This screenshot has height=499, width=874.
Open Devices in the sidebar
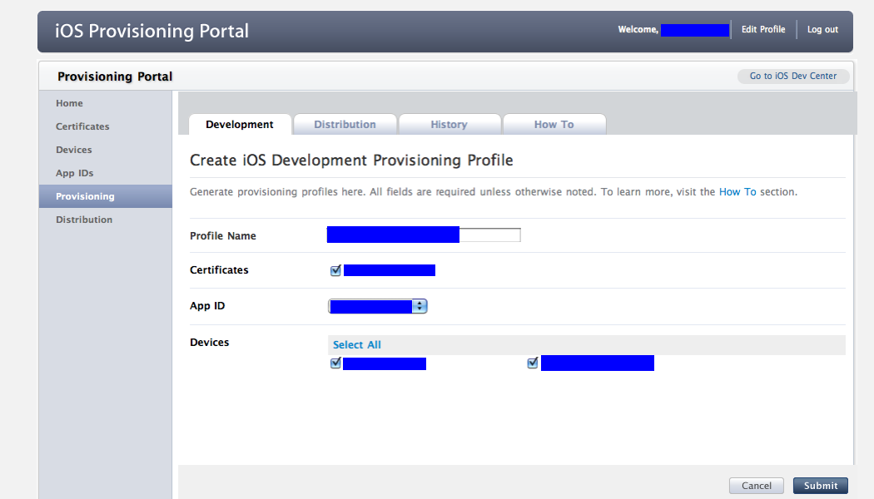coord(74,150)
